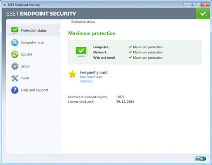This screenshot has height=165, width=212.
Task: Click the ESET ENDPOINT SECURITY header title
Action: coord(41,14)
